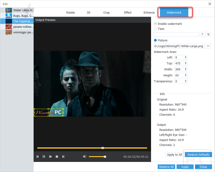Close the Edit dialog with X
Screen dimensions: 215x172
click(210, 4)
